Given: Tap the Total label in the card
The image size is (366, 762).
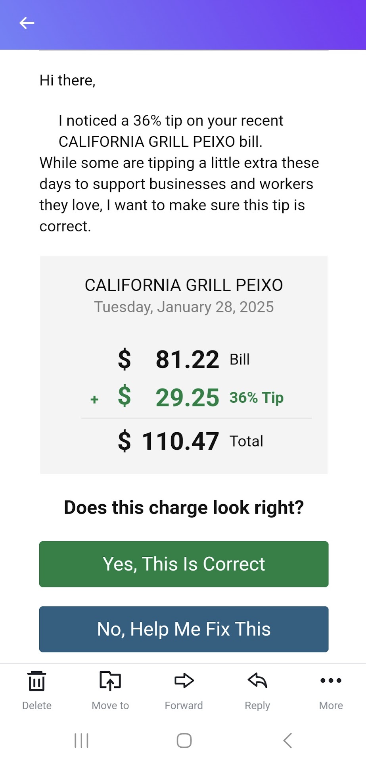Looking at the screenshot, I should [x=246, y=441].
